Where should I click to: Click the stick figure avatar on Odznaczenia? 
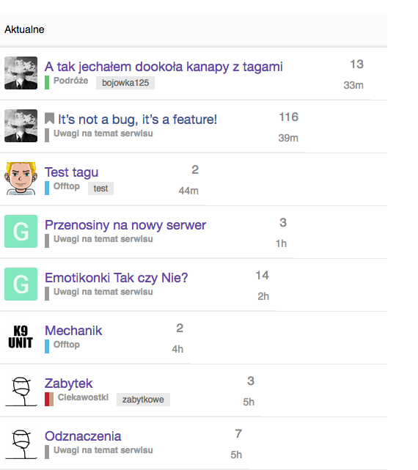tap(21, 442)
